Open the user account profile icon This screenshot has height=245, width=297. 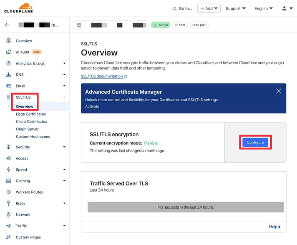[284, 8]
